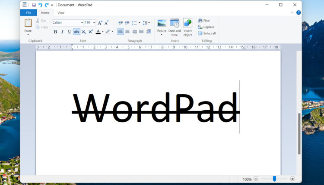Insert Date and time
Image resolution: width=324 pixels, height=185 pixels.
coord(175,23)
